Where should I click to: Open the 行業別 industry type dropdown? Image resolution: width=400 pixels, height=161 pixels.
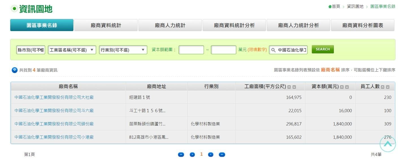point(123,50)
